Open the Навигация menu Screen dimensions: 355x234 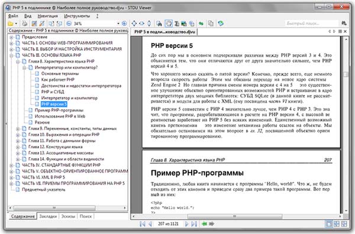point(47,16)
